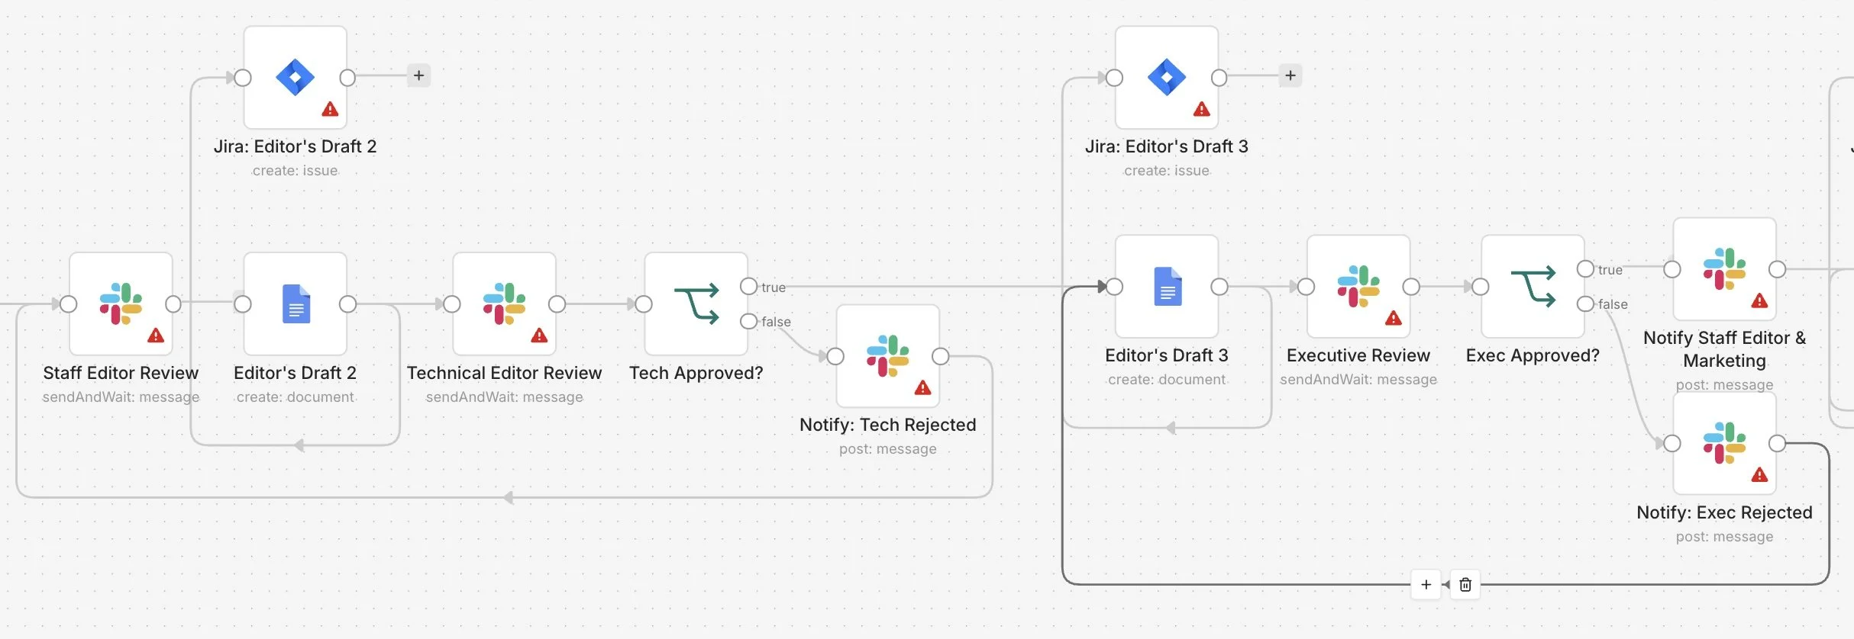
Task: Add node after Jira: Editor's Draft 3
Action: pyautogui.click(x=1290, y=75)
